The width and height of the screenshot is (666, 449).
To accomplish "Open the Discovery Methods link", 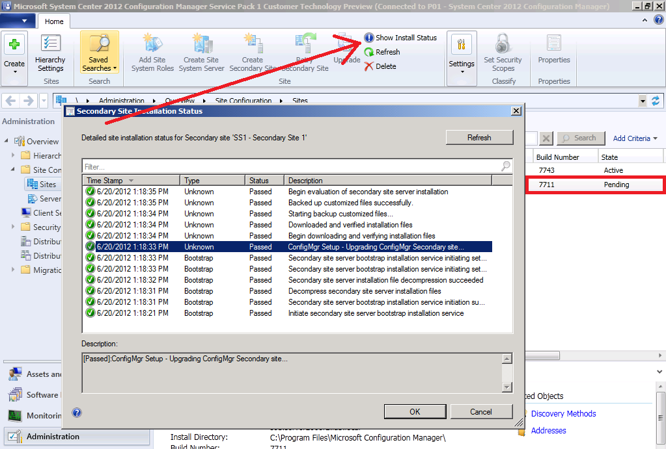I will point(563,413).
